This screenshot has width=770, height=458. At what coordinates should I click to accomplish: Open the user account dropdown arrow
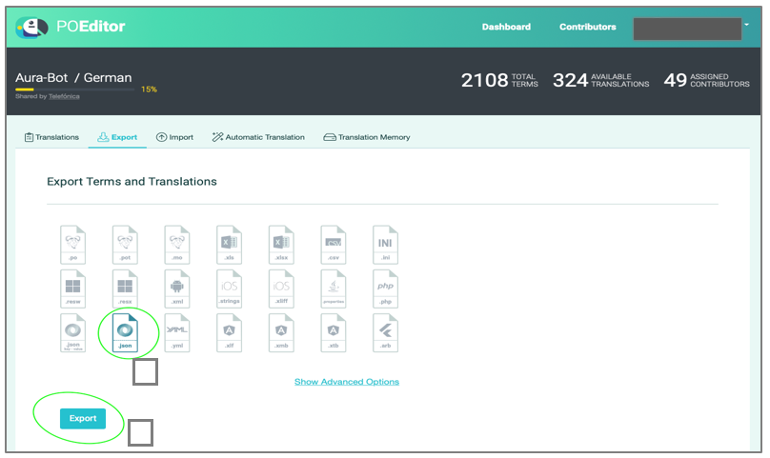[x=746, y=25]
